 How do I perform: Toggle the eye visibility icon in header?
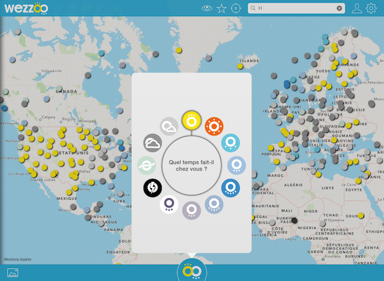click(207, 9)
